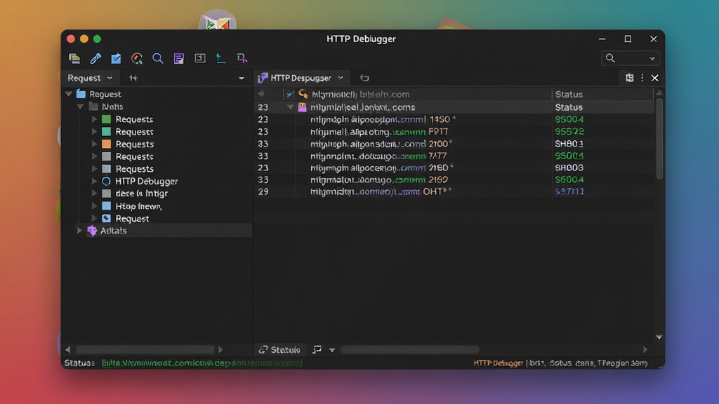Image resolution: width=719 pixels, height=404 pixels.
Task: Click the blue root Request folder icon
Action: tap(81, 94)
